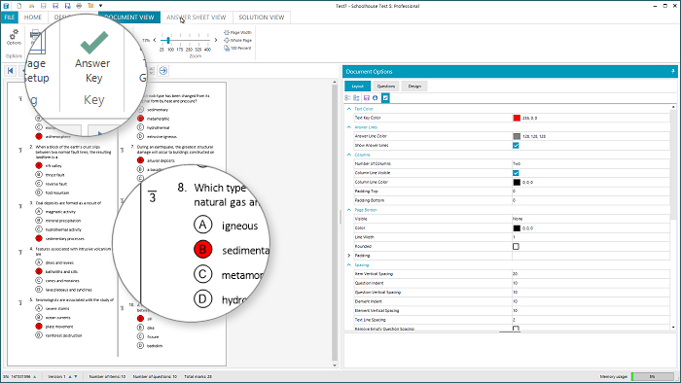Image resolution: width=681 pixels, height=383 pixels.
Task: Open the Page Border Visible value 'None'
Action: (x=591, y=219)
